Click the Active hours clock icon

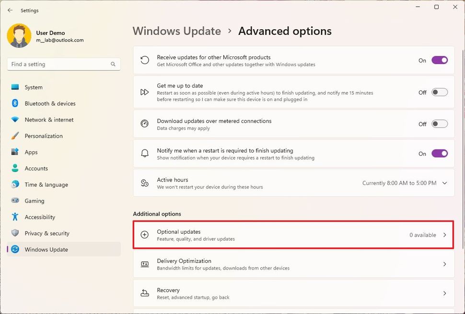(144, 183)
